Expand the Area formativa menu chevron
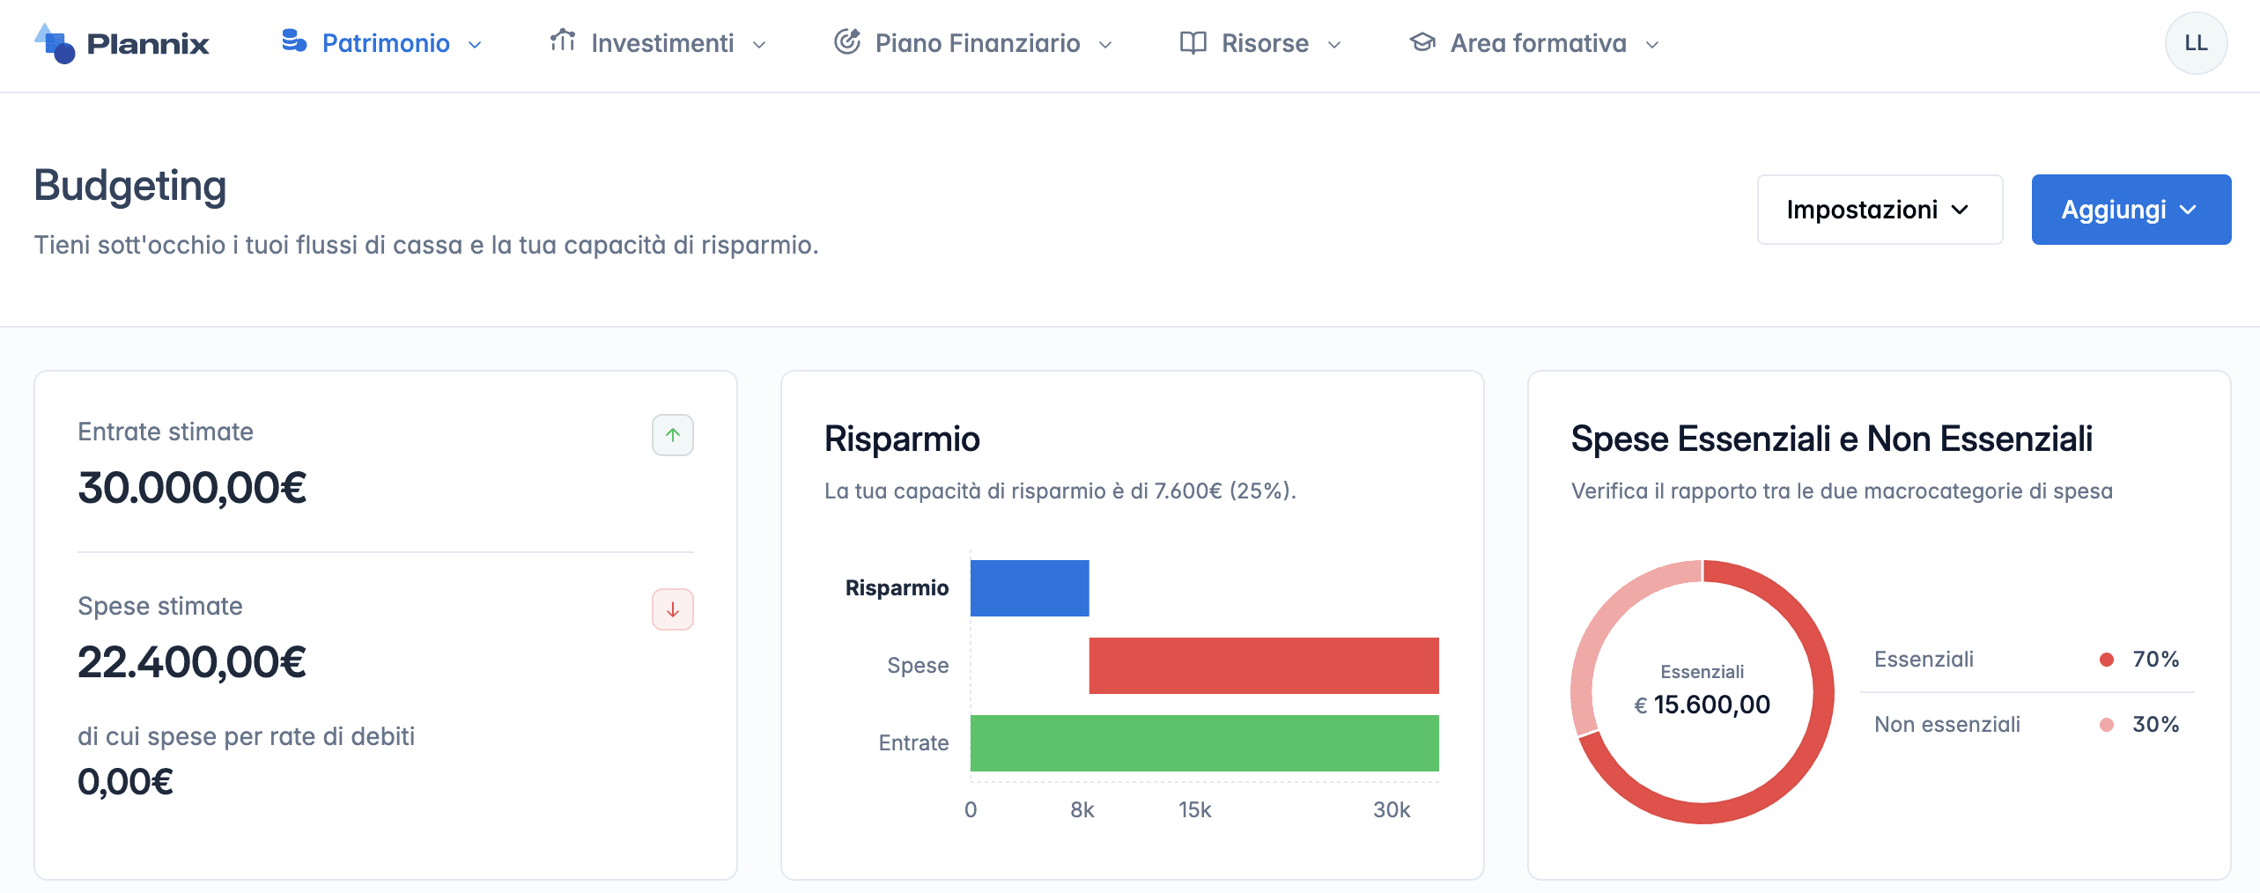2260x893 pixels. [x=1652, y=45]
